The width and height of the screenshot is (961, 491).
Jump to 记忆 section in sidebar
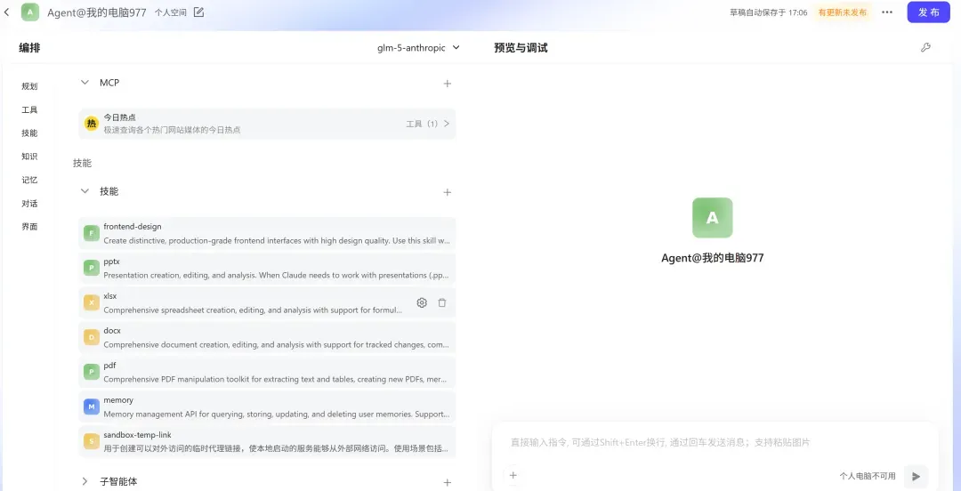pyautogui.click(x=29, y=181)
